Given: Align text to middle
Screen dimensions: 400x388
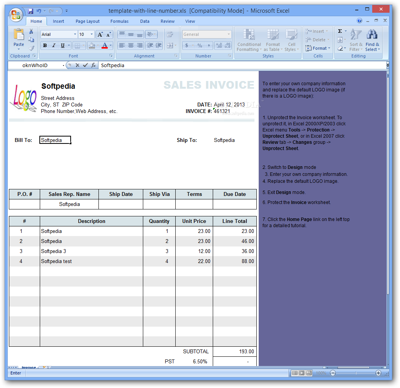Looking at the screenshot, I should coord(131,34).
